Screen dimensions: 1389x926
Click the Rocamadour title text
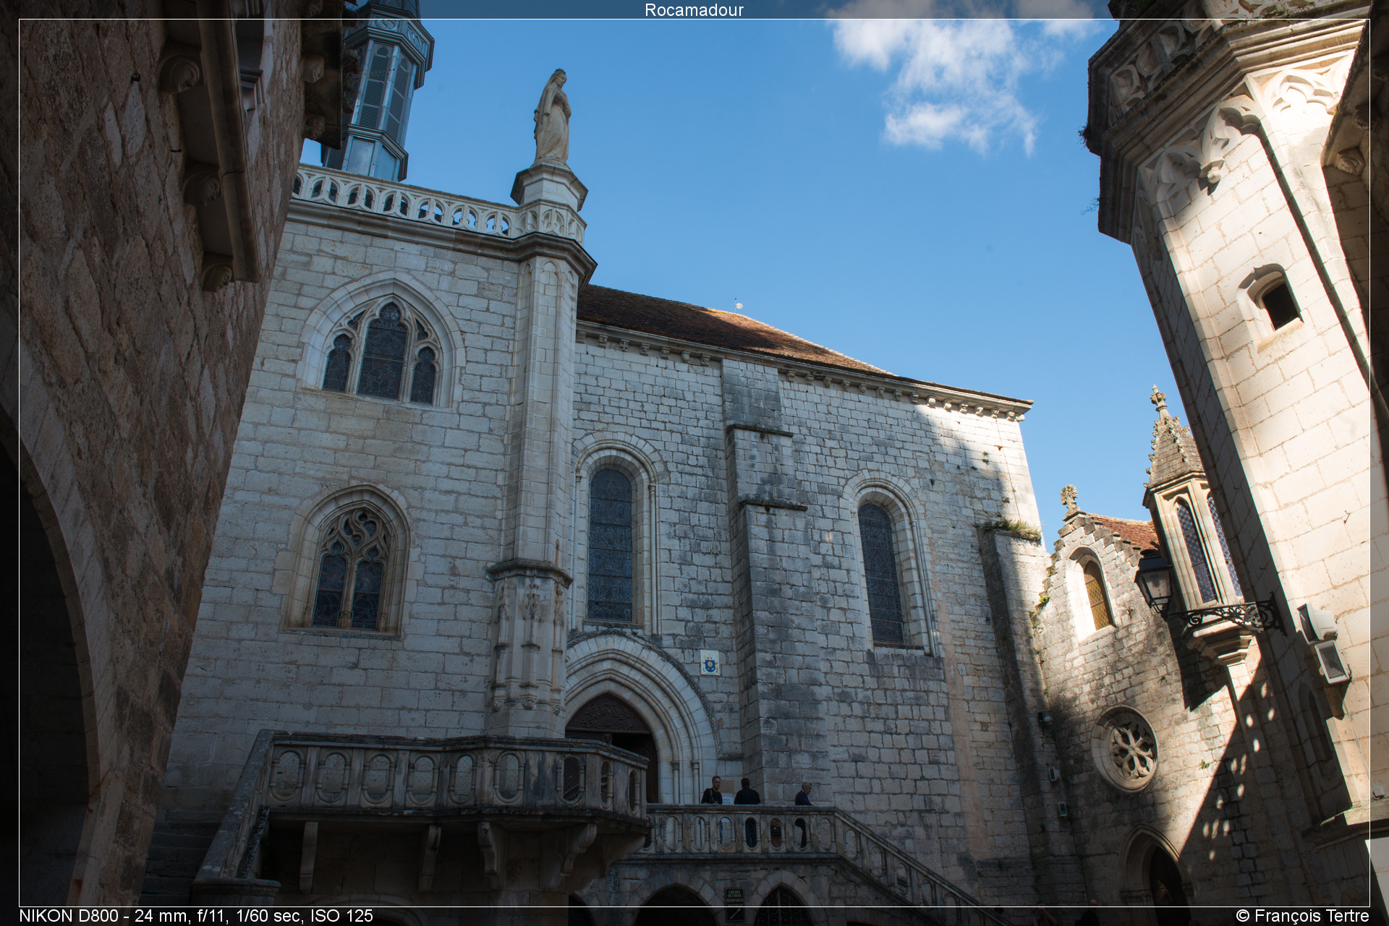pyautogui.click(x=694, y=9)
